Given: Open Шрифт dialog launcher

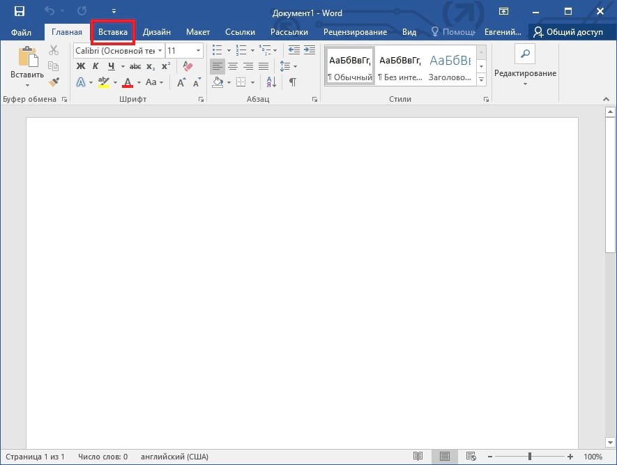Looking at the screenshot, I should tap(201, 100).
